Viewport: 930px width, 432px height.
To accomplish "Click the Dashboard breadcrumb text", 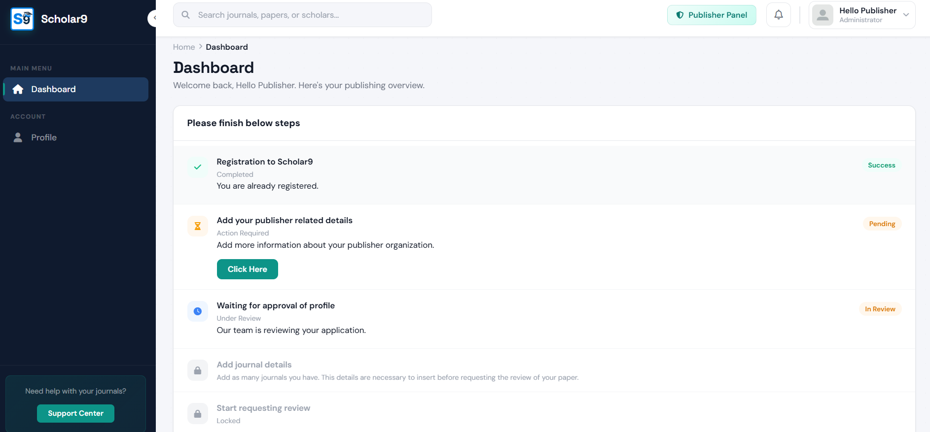I will [227, 47].
